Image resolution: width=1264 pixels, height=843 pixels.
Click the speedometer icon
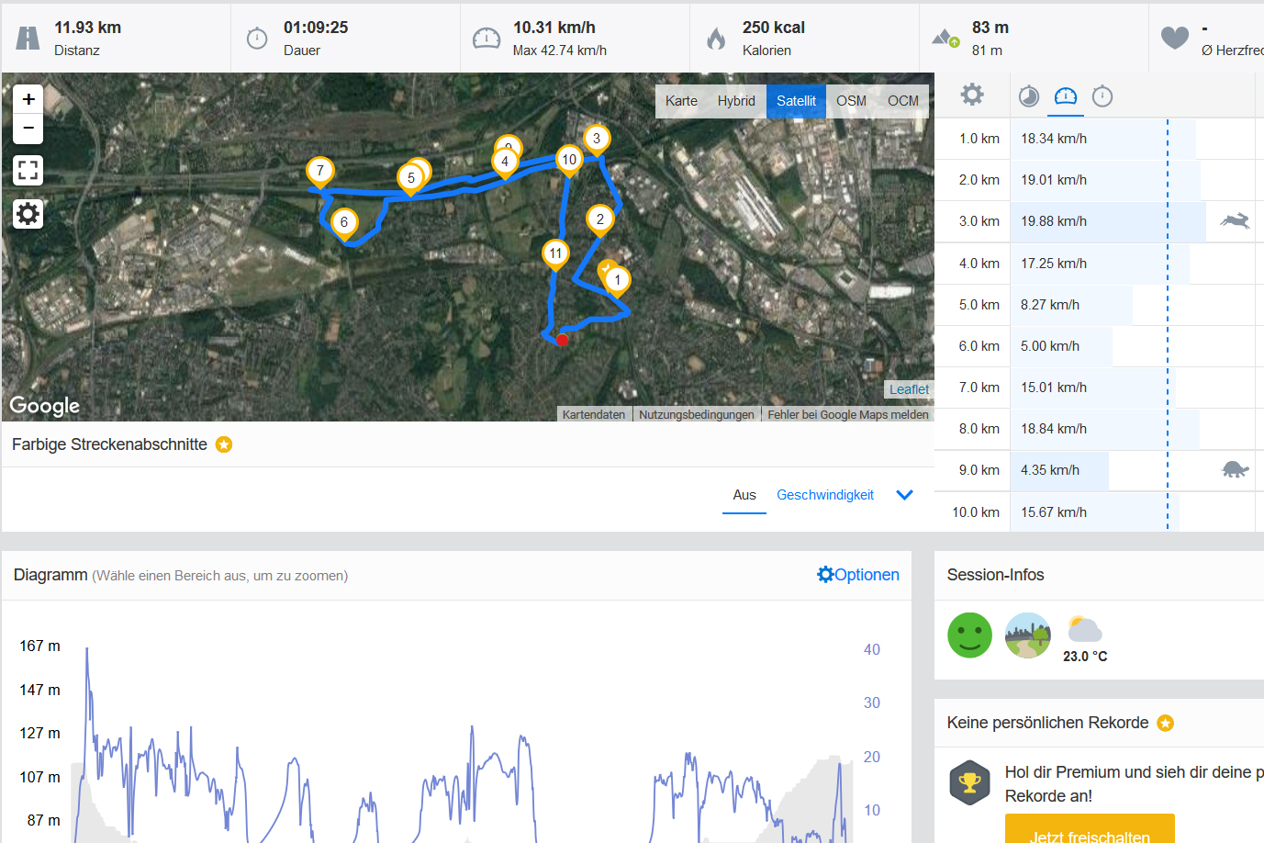pyautogui.click(x=487, y=38)
